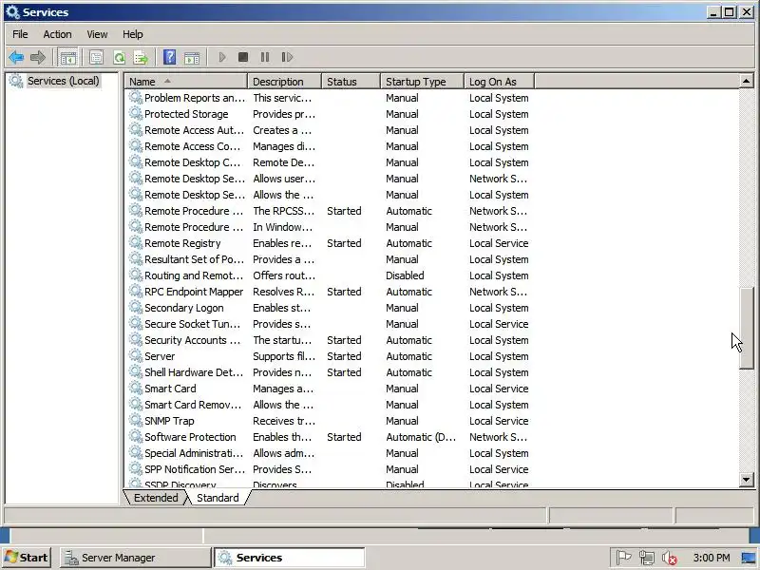Image resolution: width=760 pixels, height=570 pixels.
Task: Open the File menu
Action: [20, 34]
